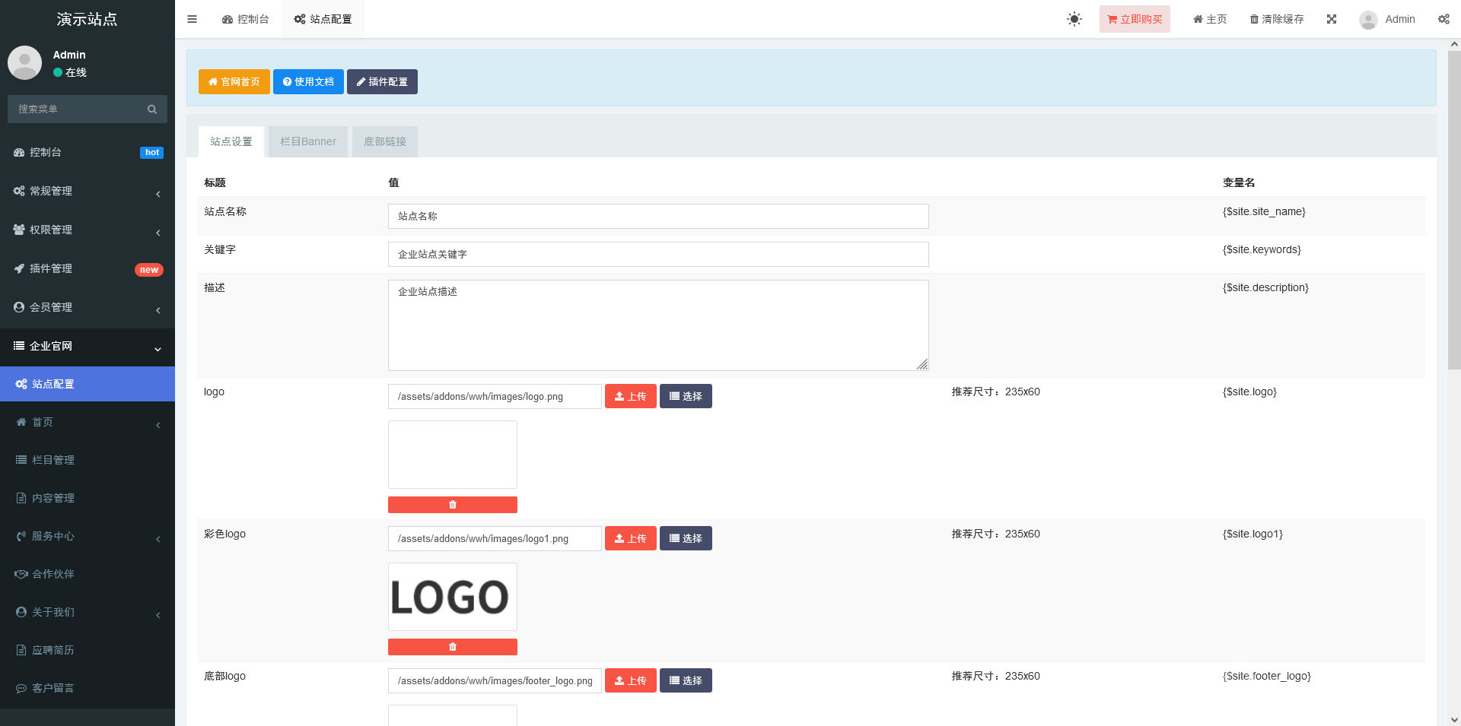The height and width of the screenshot is (726, 1461).
Task: Delete the logo image with trash button
Action: [x=452, y=505]
